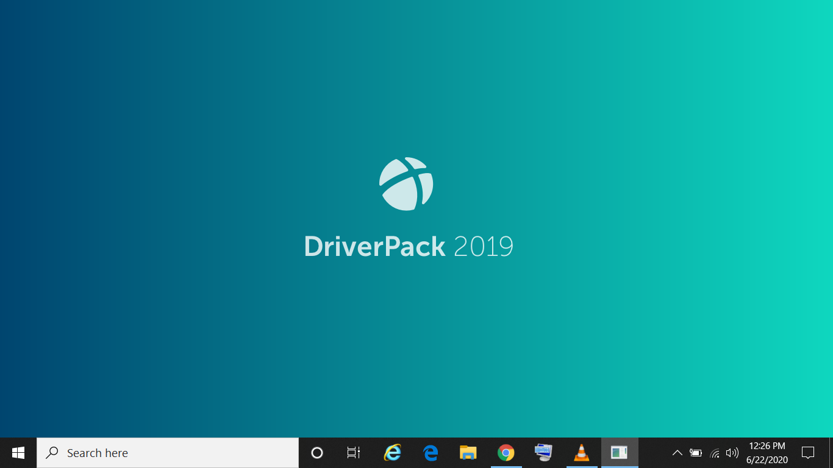Click the DriverPack logo emblem
This screenshot has width=833, height=468.
point(406,184)
